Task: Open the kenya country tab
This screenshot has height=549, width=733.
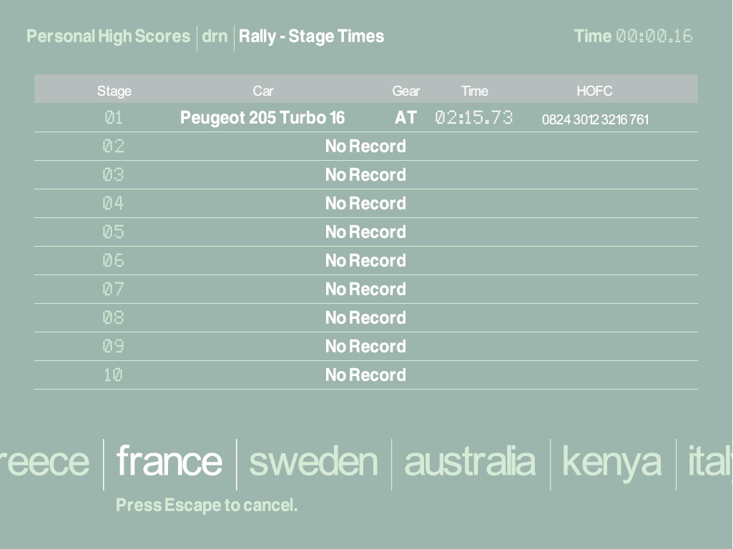Action: (612, 462)
